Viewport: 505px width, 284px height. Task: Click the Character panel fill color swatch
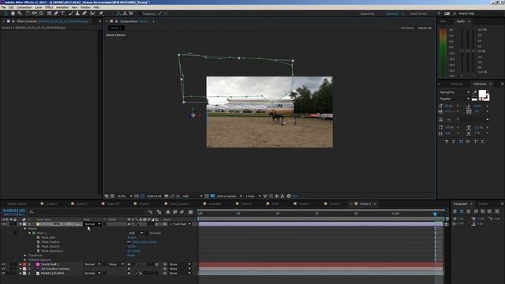click(x=482, y=94)
